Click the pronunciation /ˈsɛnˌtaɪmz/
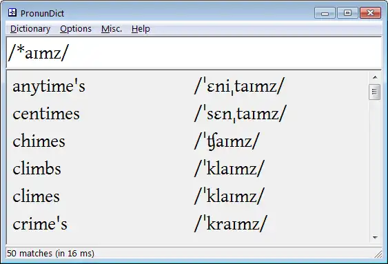This screenshot has height=264, width=388. click(241, 114)
